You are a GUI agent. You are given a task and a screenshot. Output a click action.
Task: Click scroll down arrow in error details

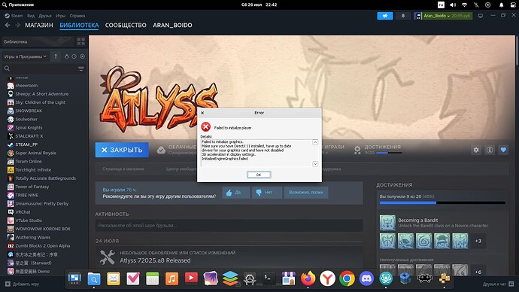[315, 164]
